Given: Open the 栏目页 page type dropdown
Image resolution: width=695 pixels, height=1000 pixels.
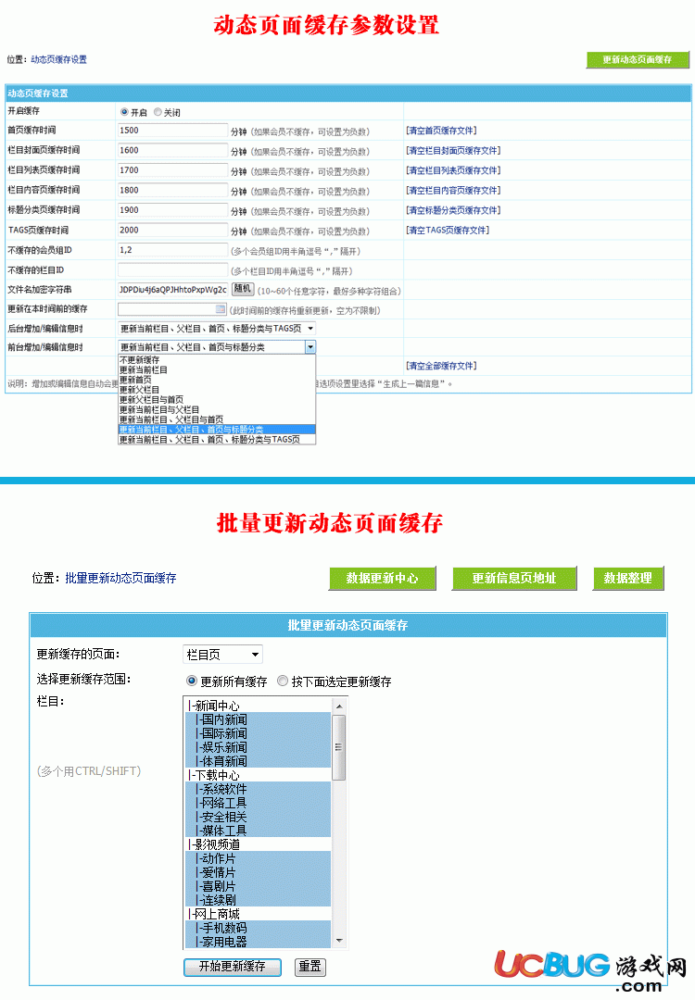Looking at the screenshot, I should click(222, 655).
